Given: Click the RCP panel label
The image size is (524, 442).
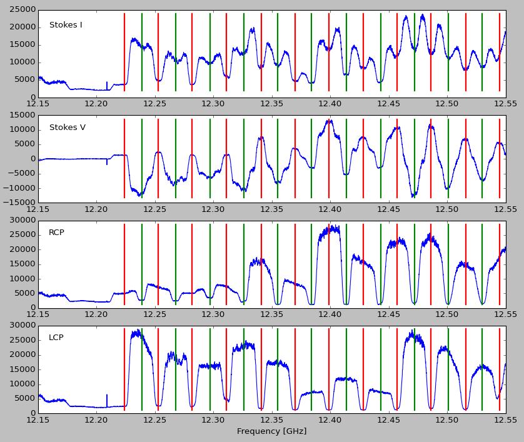Looking at the screenshot, I should [x=56, y=233].
